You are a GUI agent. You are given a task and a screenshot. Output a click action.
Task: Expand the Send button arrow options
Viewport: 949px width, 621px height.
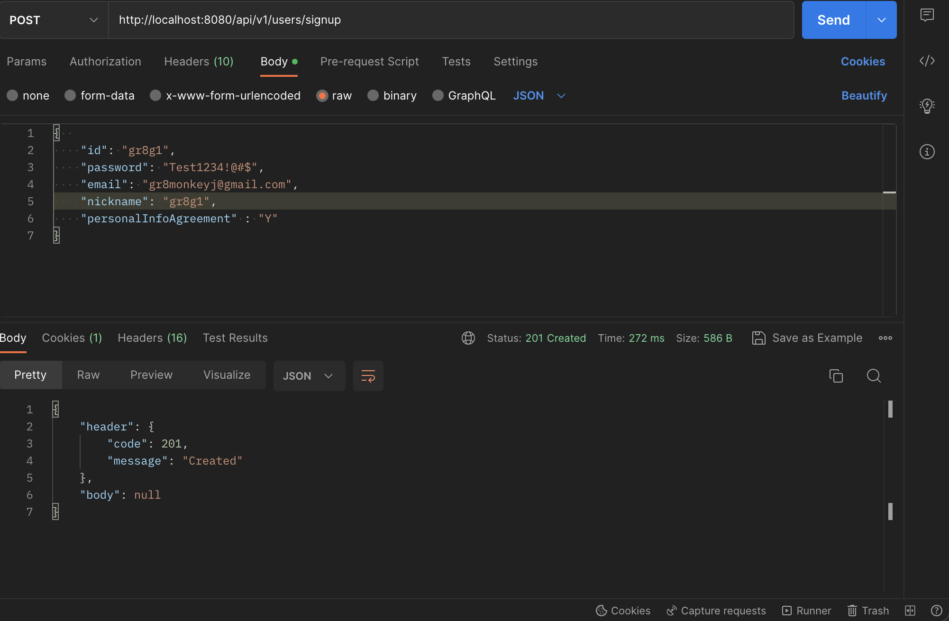tap(881, 20)
